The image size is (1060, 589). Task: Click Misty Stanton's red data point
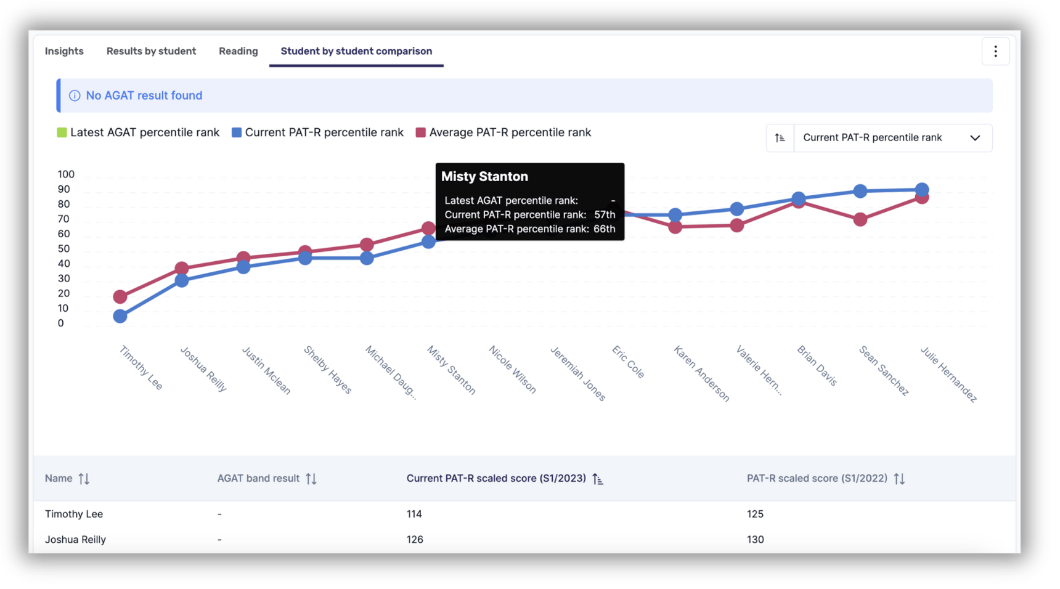pos(428,228)
